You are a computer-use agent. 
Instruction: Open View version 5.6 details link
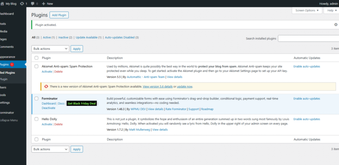[158, 86]
